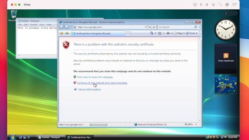
Task: Click the volume speaker tray icon
Action: [226, 137]
